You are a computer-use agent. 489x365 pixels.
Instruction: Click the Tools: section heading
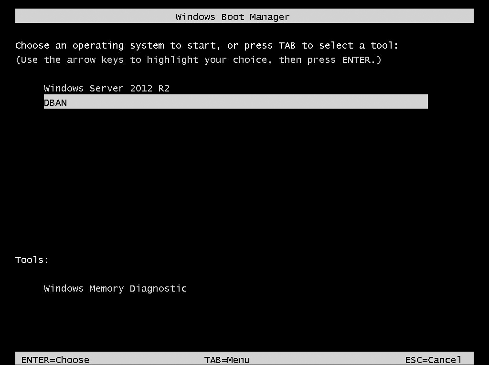32,260
